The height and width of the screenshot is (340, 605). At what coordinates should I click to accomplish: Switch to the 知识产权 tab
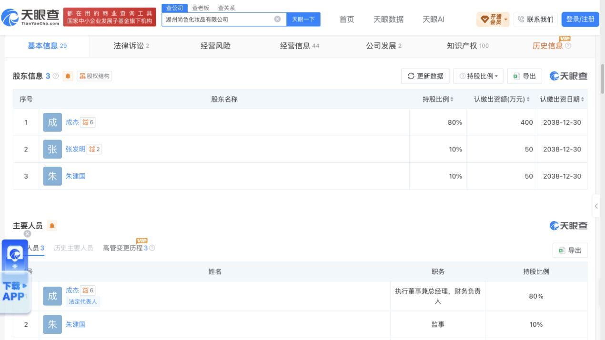pos(467,46)
